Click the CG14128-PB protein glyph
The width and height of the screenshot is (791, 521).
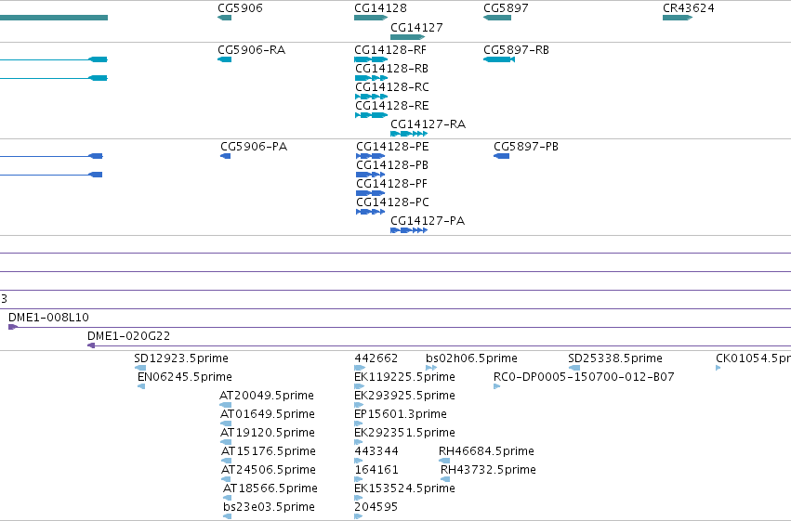point(370,175)
